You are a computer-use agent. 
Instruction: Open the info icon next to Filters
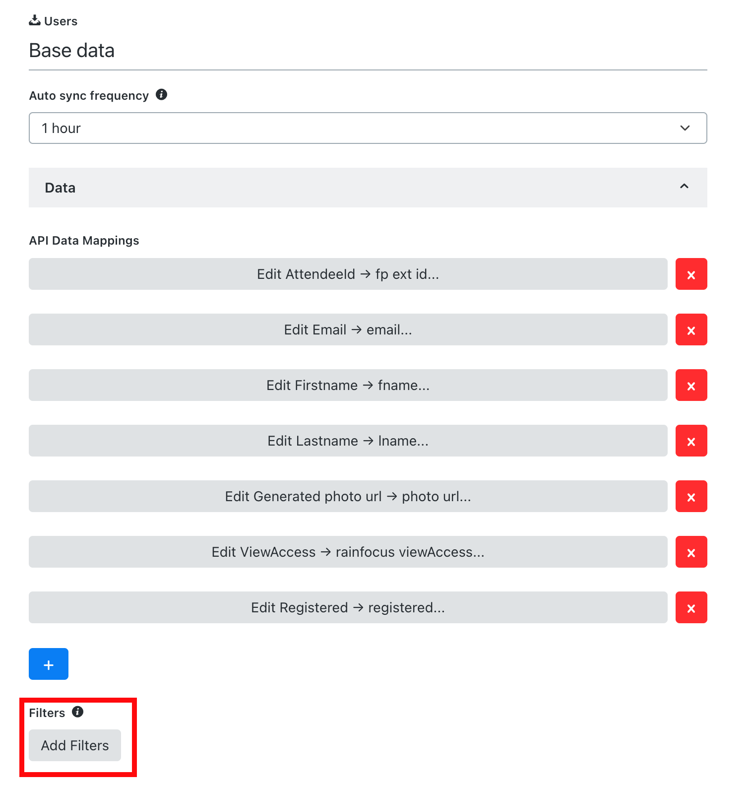(x=77, y=712)
